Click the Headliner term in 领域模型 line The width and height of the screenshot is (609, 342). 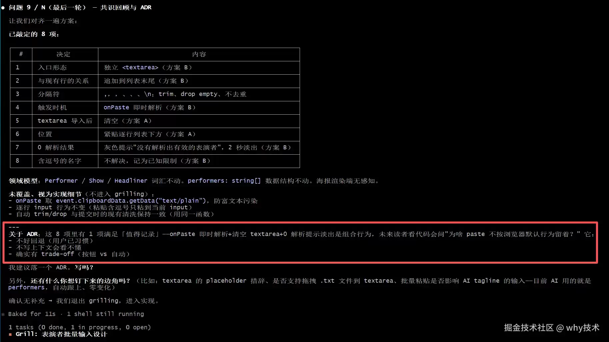[x=131, y=181]
